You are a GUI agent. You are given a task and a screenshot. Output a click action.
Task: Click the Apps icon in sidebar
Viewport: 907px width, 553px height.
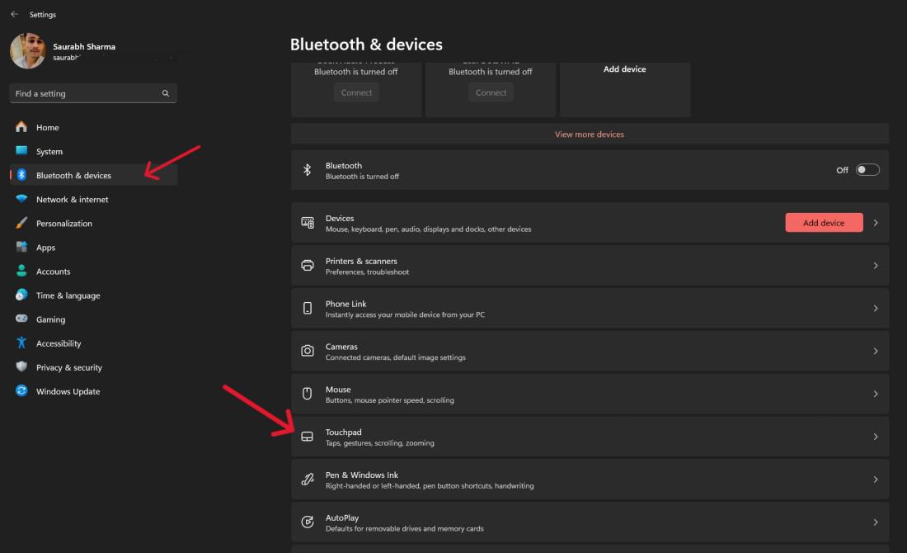tap(21, 247)
